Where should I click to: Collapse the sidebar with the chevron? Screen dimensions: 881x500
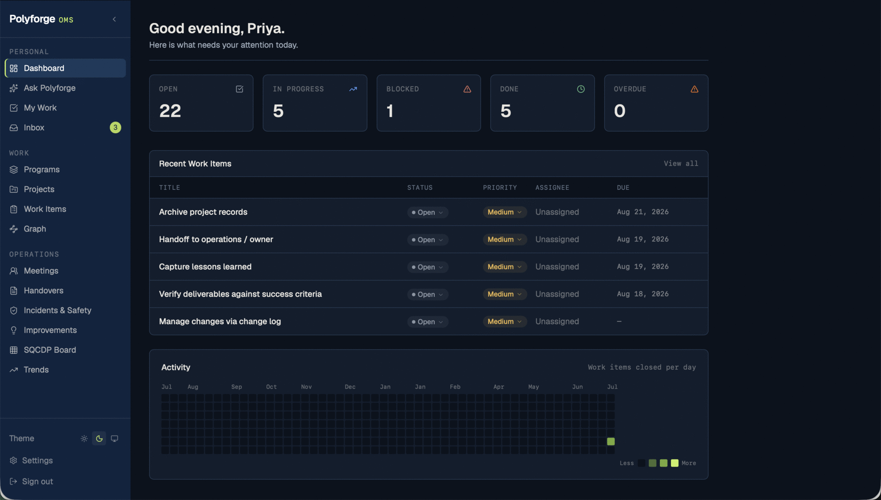pos(115,19)
